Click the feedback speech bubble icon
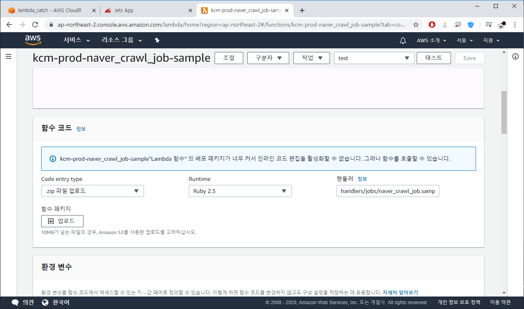This screenshot has width=524, height=309. [15, 303]
